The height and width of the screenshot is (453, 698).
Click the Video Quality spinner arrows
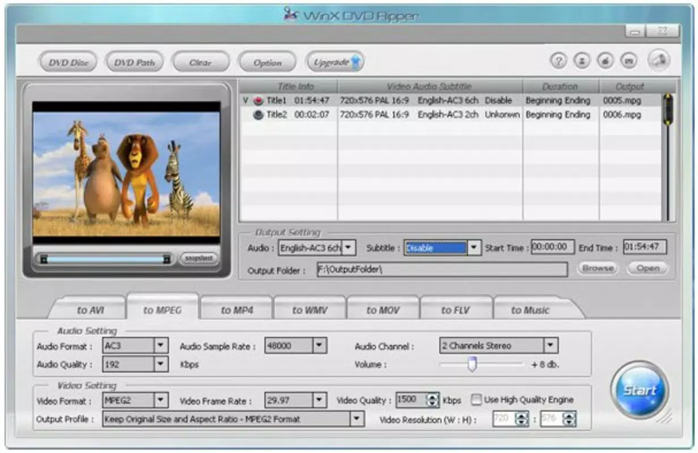coord(433,400)
